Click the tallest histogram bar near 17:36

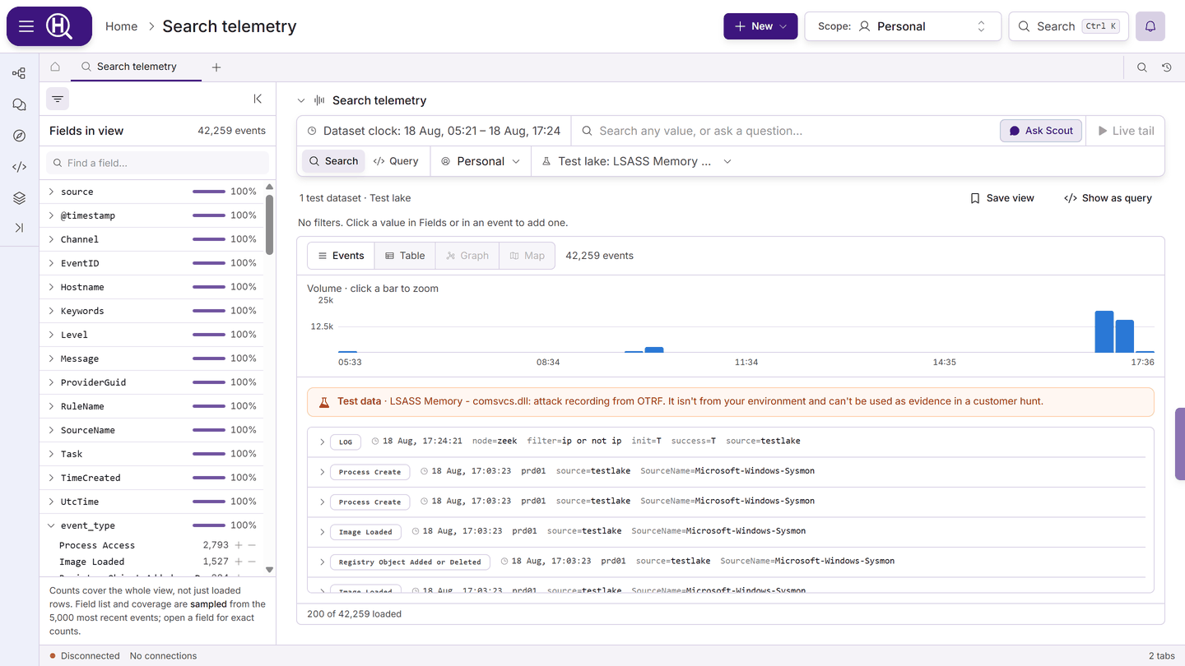[1104, 331]
